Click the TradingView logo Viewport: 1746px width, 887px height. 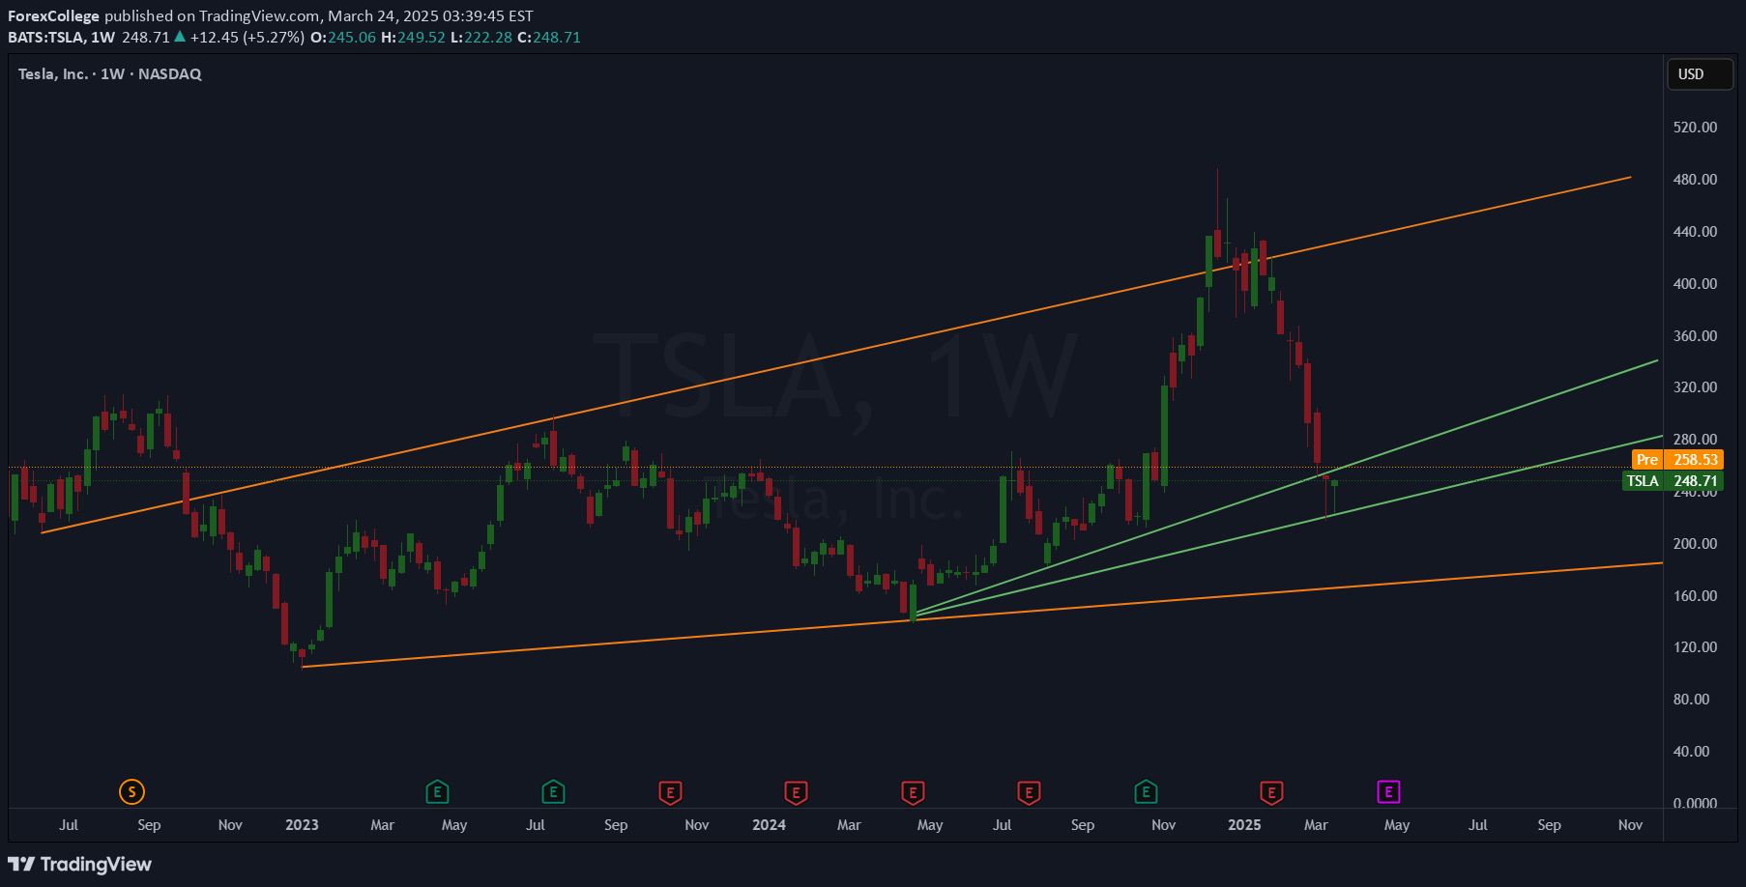click(80, 864)
